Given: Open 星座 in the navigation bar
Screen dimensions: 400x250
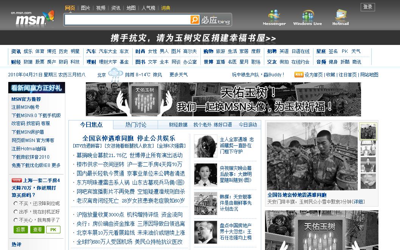Looking at the screenshot, I should tap(321, 51).
